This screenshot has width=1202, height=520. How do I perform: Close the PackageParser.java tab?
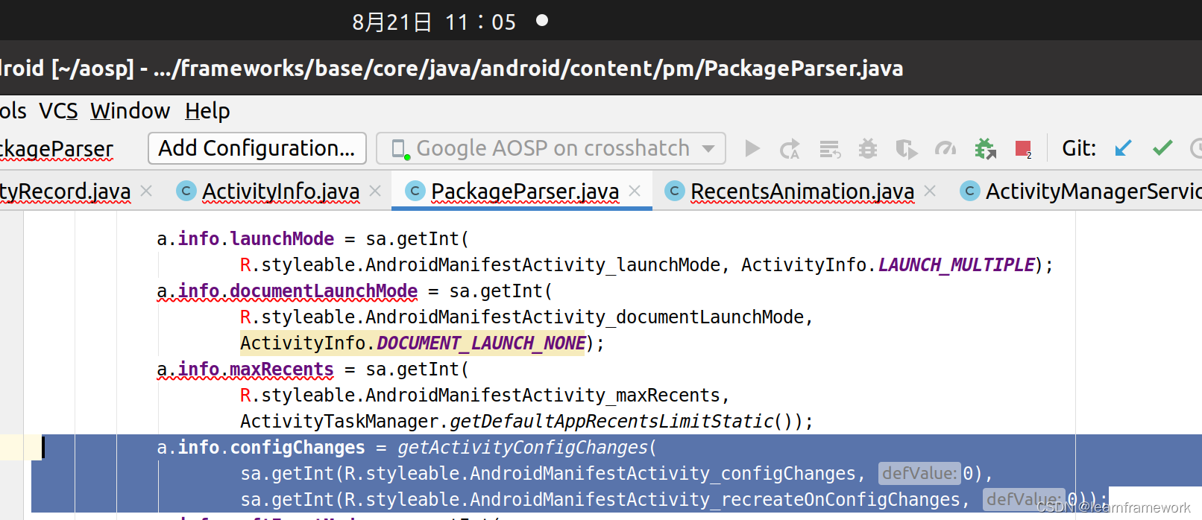[x=635, y=191]
